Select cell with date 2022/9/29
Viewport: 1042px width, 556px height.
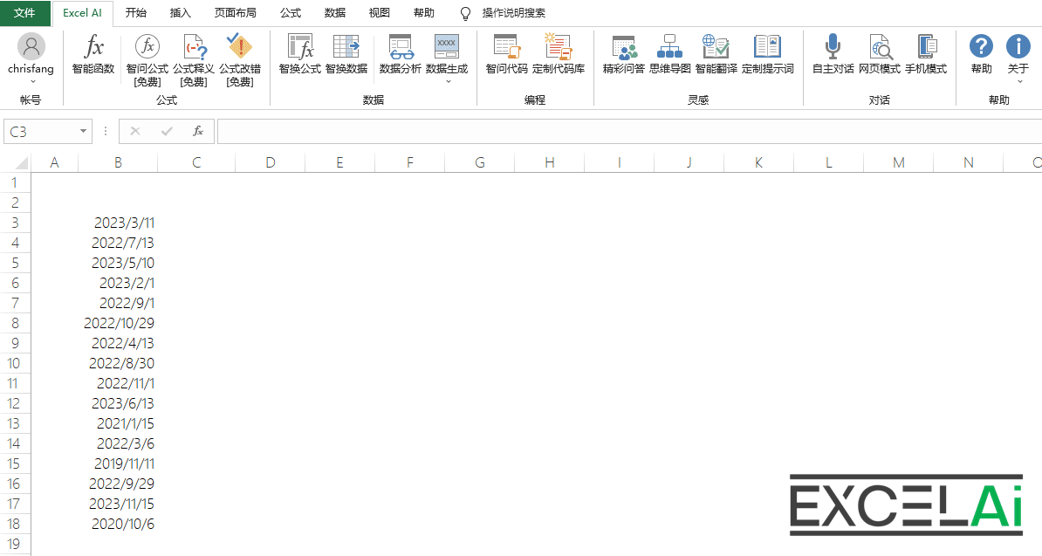point(118,484)
